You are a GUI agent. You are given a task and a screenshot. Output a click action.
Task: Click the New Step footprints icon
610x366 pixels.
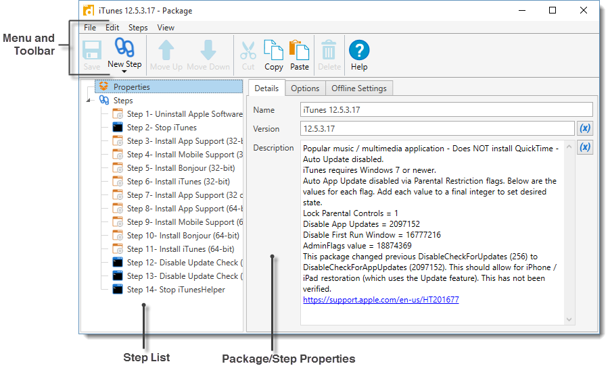click(x=124, y=49)
